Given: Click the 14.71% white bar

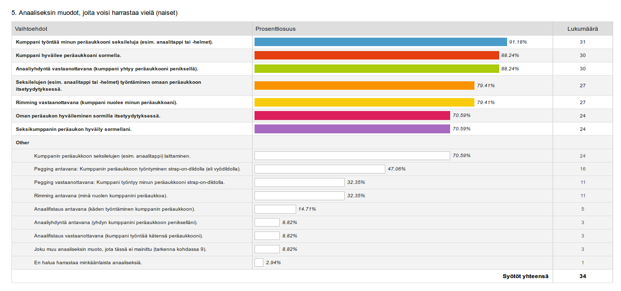Looking at the screenshot, I should [275, 209].
